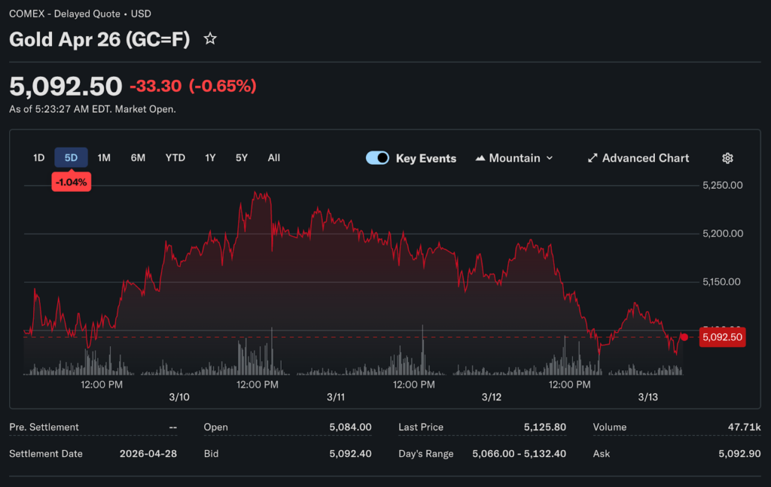Show the YTD chart range
This screenshot has width=771, height=487.
(x=175, y=158)
